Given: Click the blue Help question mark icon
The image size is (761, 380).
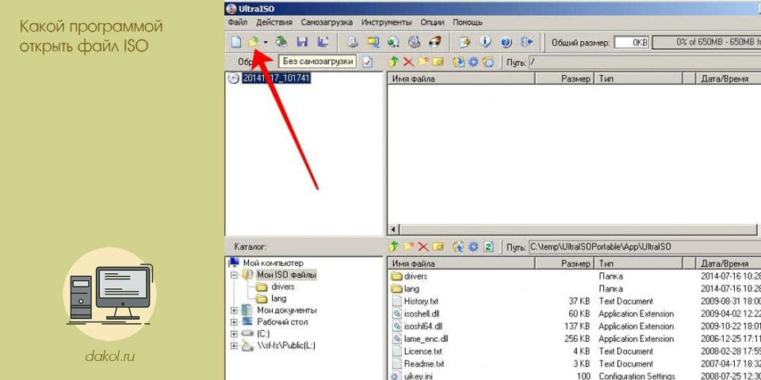Looking at the screenshot, I should [507, 42].
